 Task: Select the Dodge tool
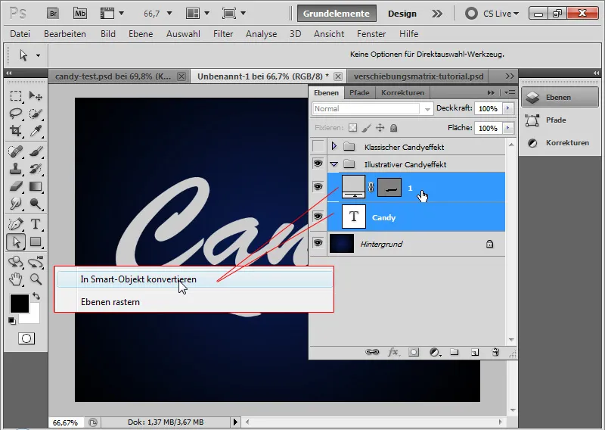point(36,204)
